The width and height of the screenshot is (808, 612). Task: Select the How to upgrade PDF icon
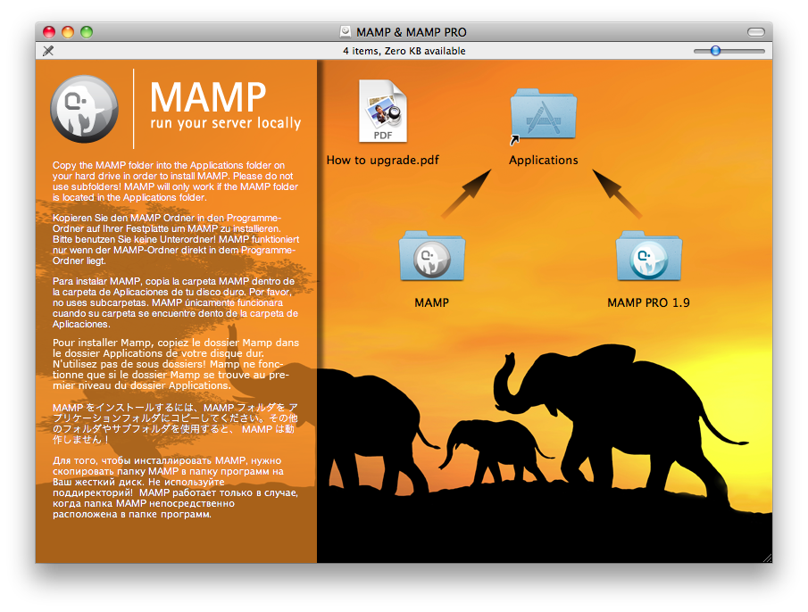383,111
